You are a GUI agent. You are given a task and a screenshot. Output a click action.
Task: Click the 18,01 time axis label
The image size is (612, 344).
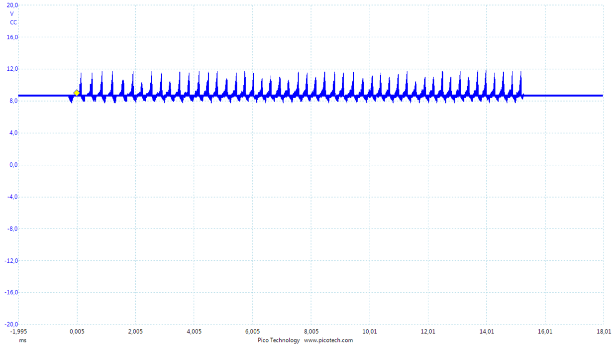coord(604,331)
